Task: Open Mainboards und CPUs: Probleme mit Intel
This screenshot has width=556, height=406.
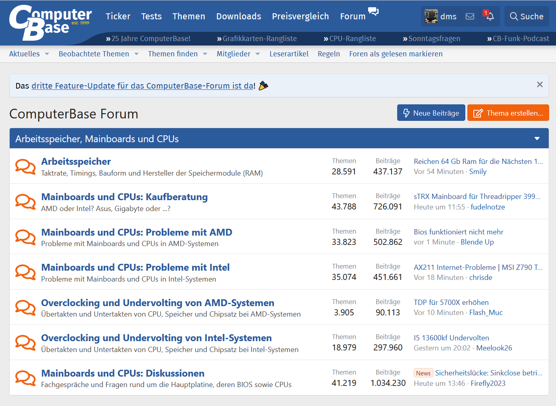Action: (135, 267)
